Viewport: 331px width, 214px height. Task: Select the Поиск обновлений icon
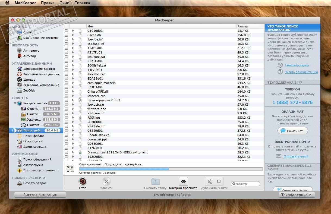pos(20,159)
